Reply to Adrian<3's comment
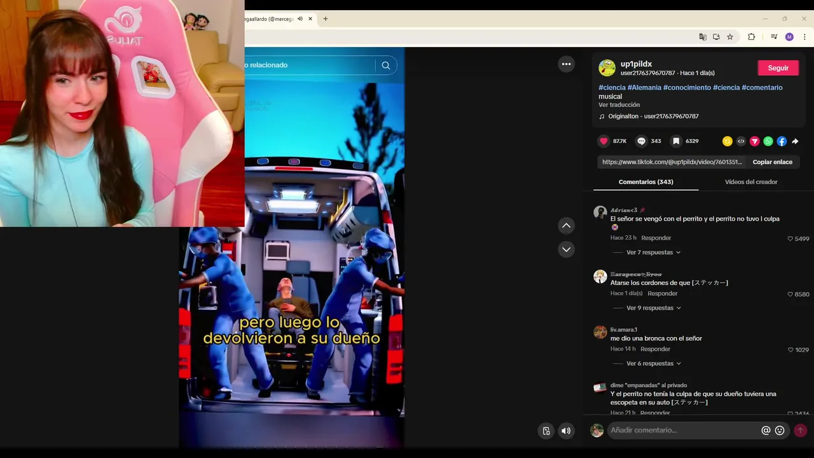 click(656, 238)
